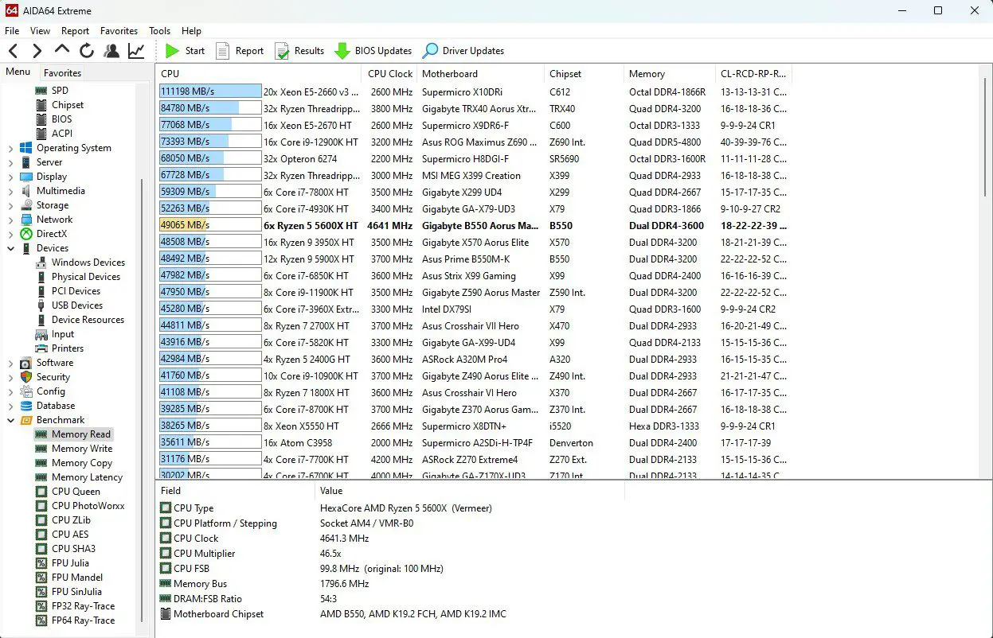The height and width of the screenshot is (638, 993).
Task: Click the FPU SinJulia benchmark icon
Action: [41, 592]
